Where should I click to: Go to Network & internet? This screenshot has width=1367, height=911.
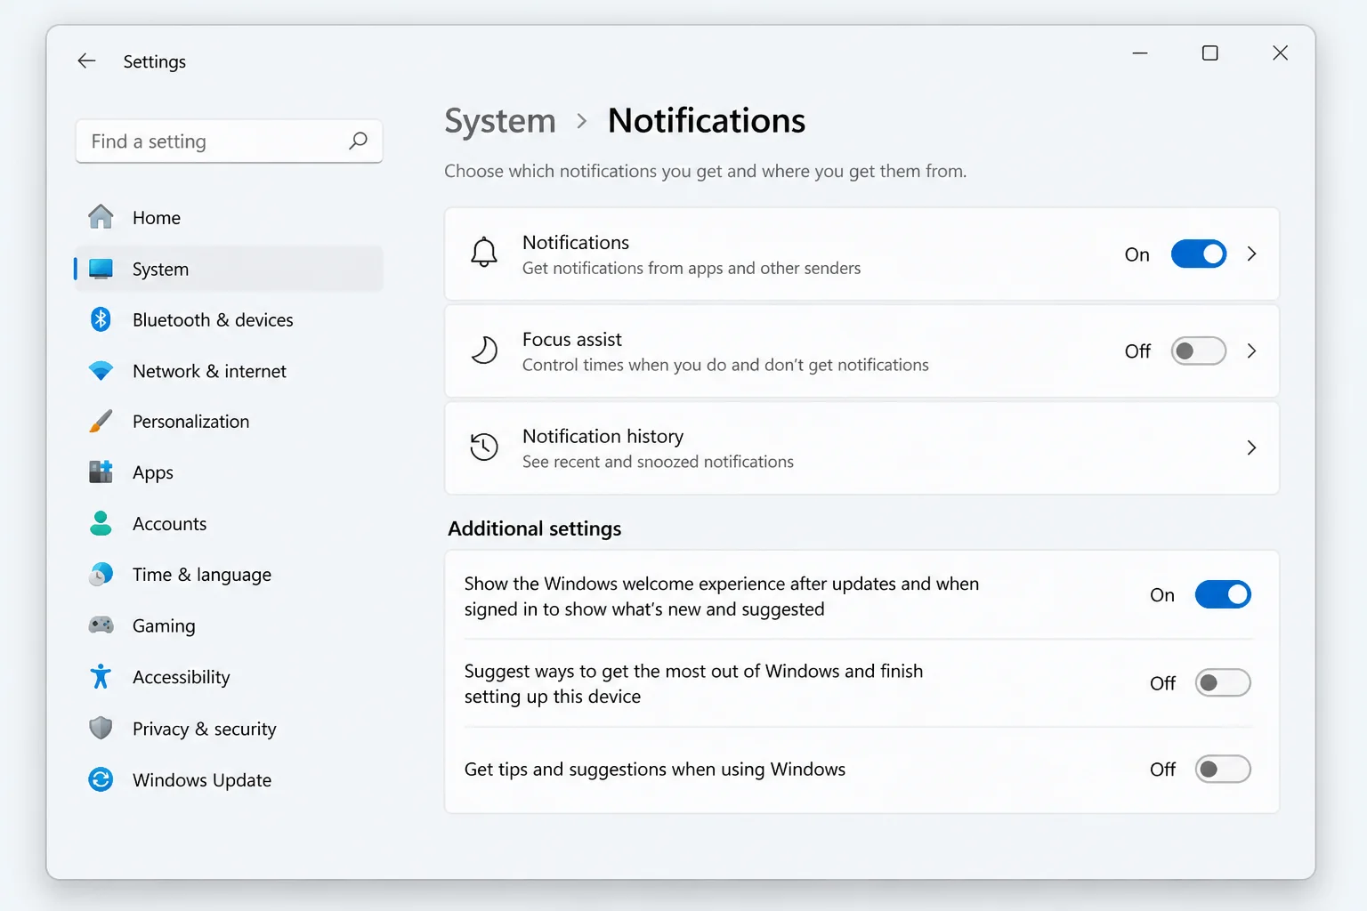pos(229,371)
